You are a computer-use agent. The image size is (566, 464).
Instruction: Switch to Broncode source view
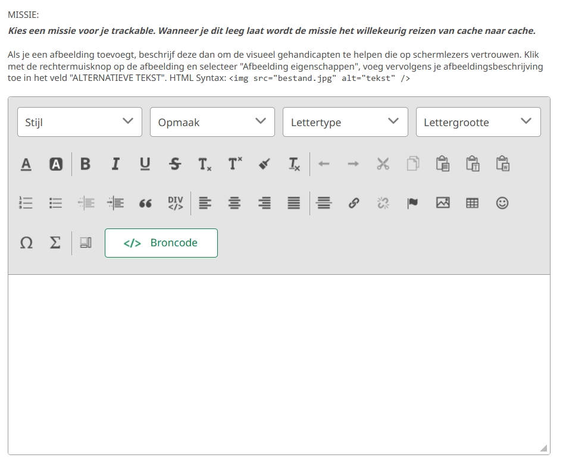pyautogui.click(x=161, y=243)
